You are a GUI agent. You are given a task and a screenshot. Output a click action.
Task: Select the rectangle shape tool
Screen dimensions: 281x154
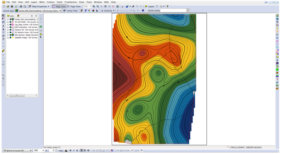coord(100,151)
